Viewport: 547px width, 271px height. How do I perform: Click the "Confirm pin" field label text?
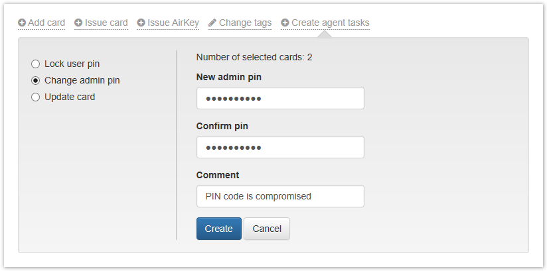(222, 126)
